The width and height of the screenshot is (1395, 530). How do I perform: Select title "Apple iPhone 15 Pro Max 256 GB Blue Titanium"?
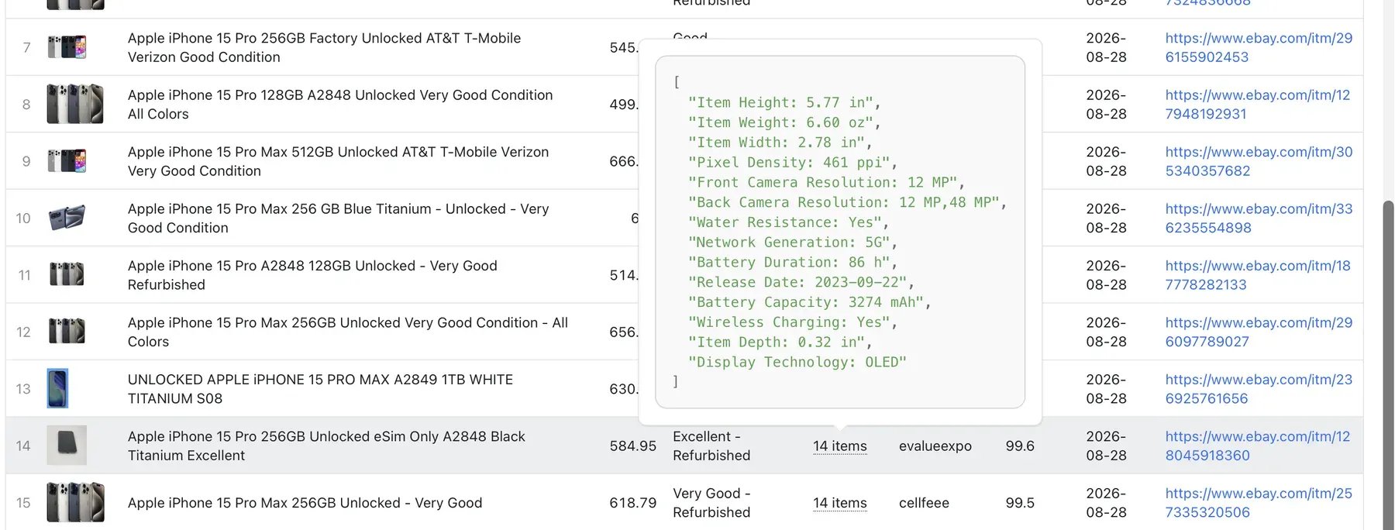pos(338,219)
